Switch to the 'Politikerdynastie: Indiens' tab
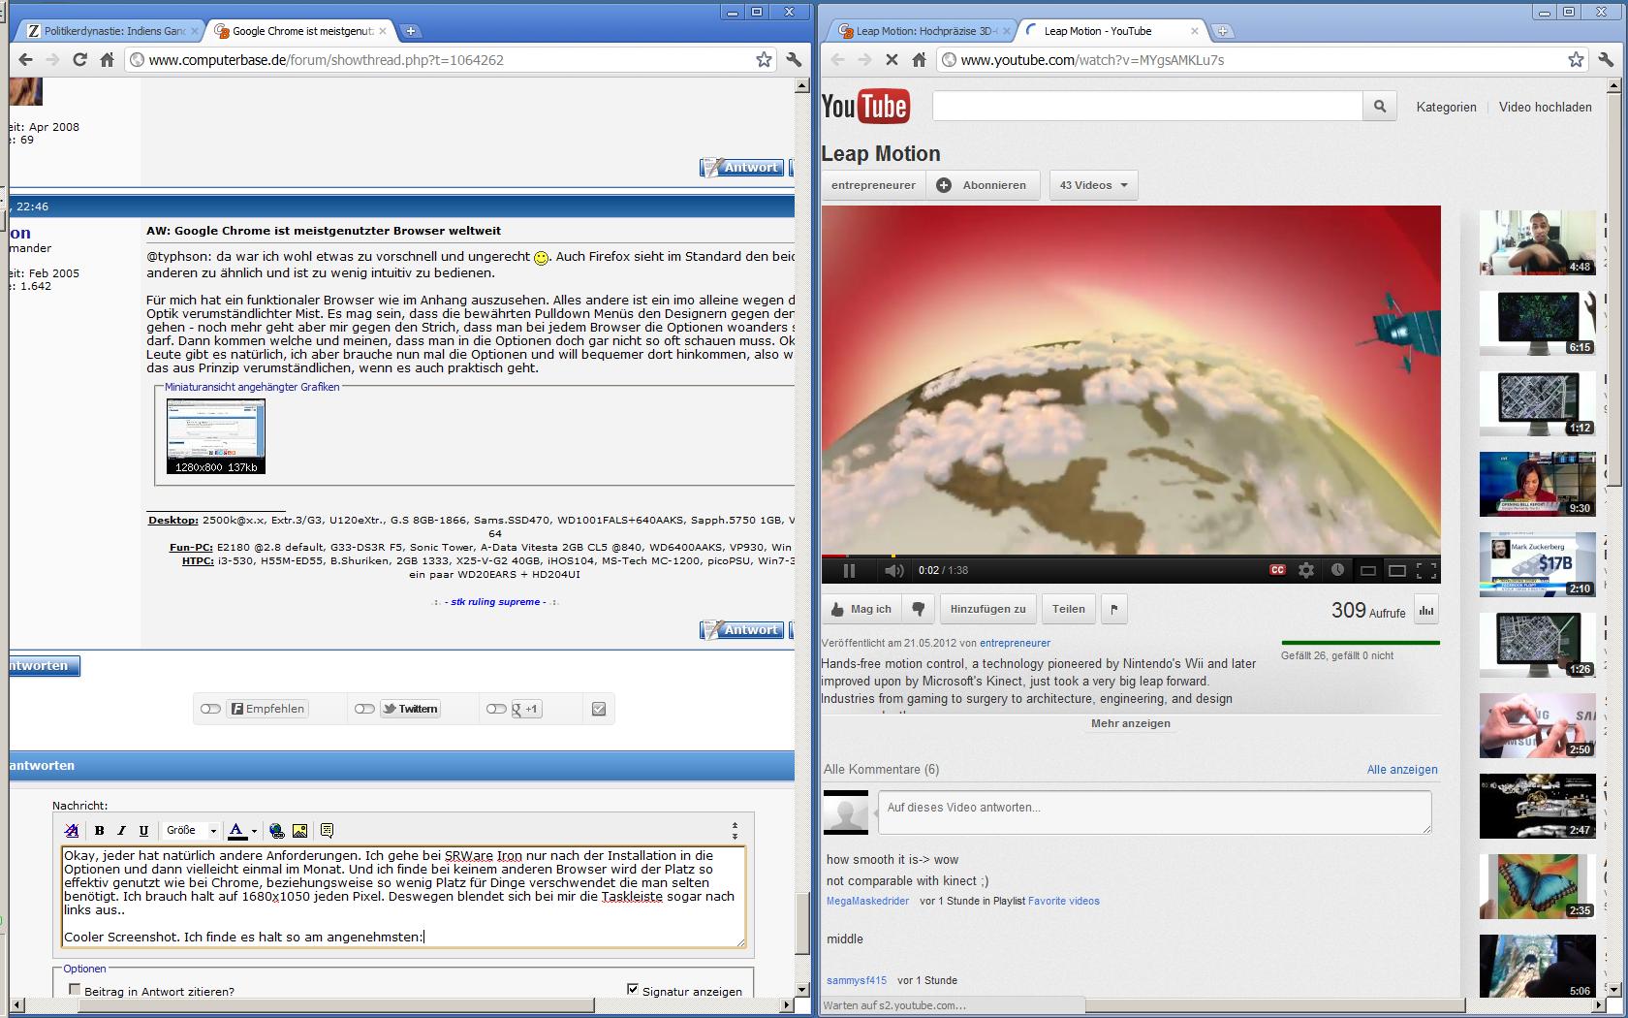This screenshot has height=1018, width=1628. coord(113,31)
